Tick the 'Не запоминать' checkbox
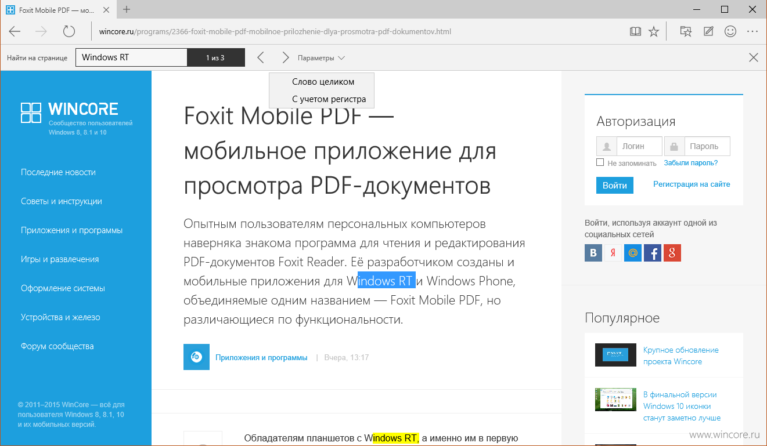Screen dimensions: 767x446 click(600, 163)
